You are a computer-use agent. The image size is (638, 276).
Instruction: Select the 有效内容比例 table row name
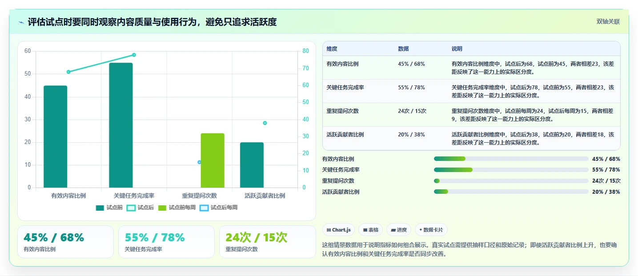pyautogui.click(x=342, y=64)
